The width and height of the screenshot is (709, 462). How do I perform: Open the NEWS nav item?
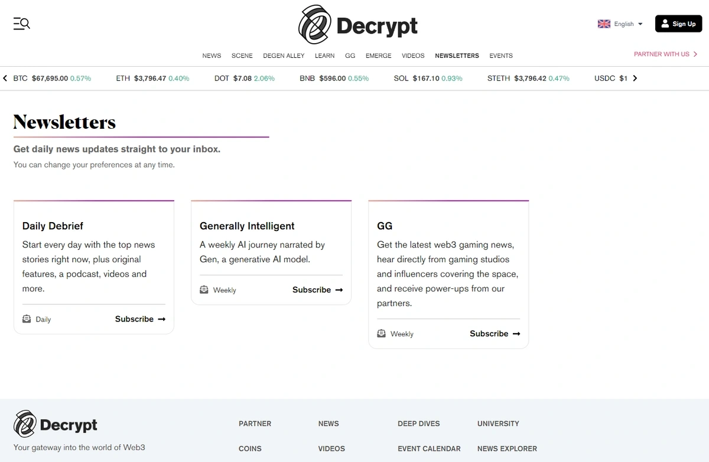coord(212,56)
